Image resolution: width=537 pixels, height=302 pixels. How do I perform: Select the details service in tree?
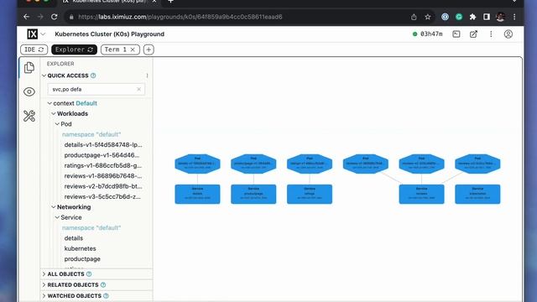point(74,238)
